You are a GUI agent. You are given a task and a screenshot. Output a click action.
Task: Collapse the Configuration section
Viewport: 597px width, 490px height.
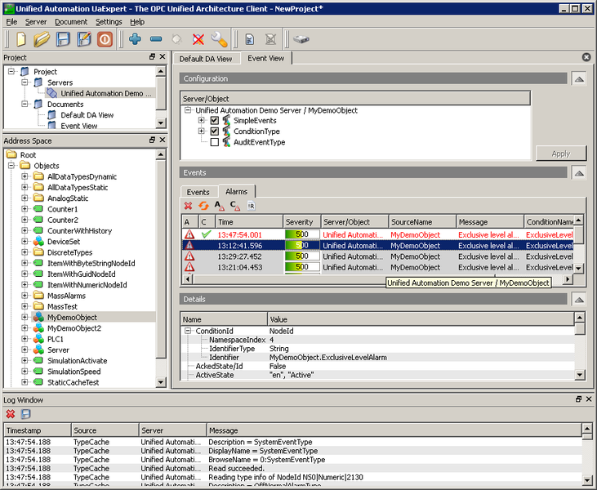(579, 79)
